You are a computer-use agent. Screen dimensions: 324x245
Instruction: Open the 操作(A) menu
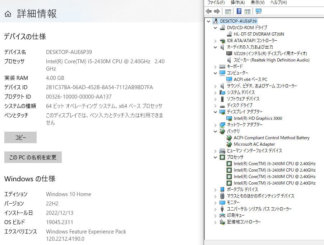pyautogui.click(x=238, y=3)
